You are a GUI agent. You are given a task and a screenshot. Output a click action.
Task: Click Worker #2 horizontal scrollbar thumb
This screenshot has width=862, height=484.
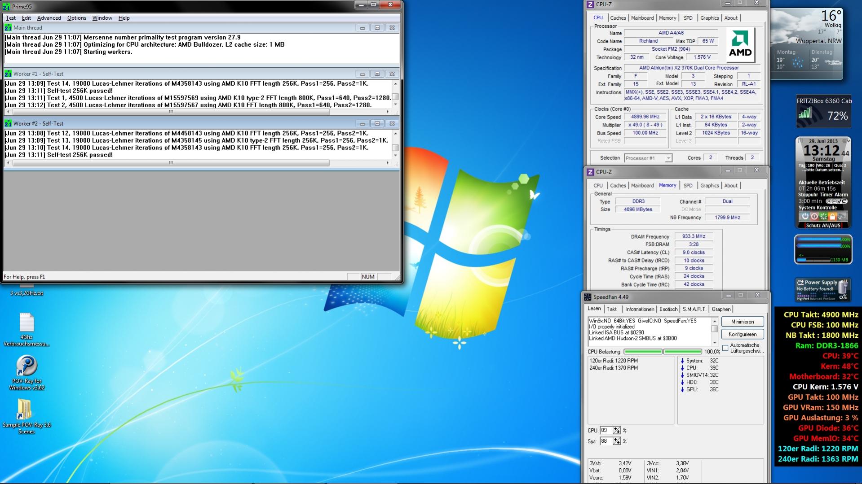tap(171, 163)
